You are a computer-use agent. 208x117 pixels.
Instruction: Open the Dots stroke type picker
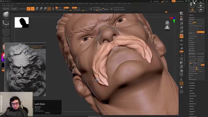tap(6, 23)
